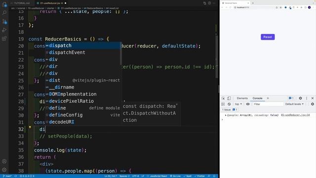Viewport: 316px width, 178px height.
Task: Show more DevTools tabs chevron
Action: coord(268,98)
